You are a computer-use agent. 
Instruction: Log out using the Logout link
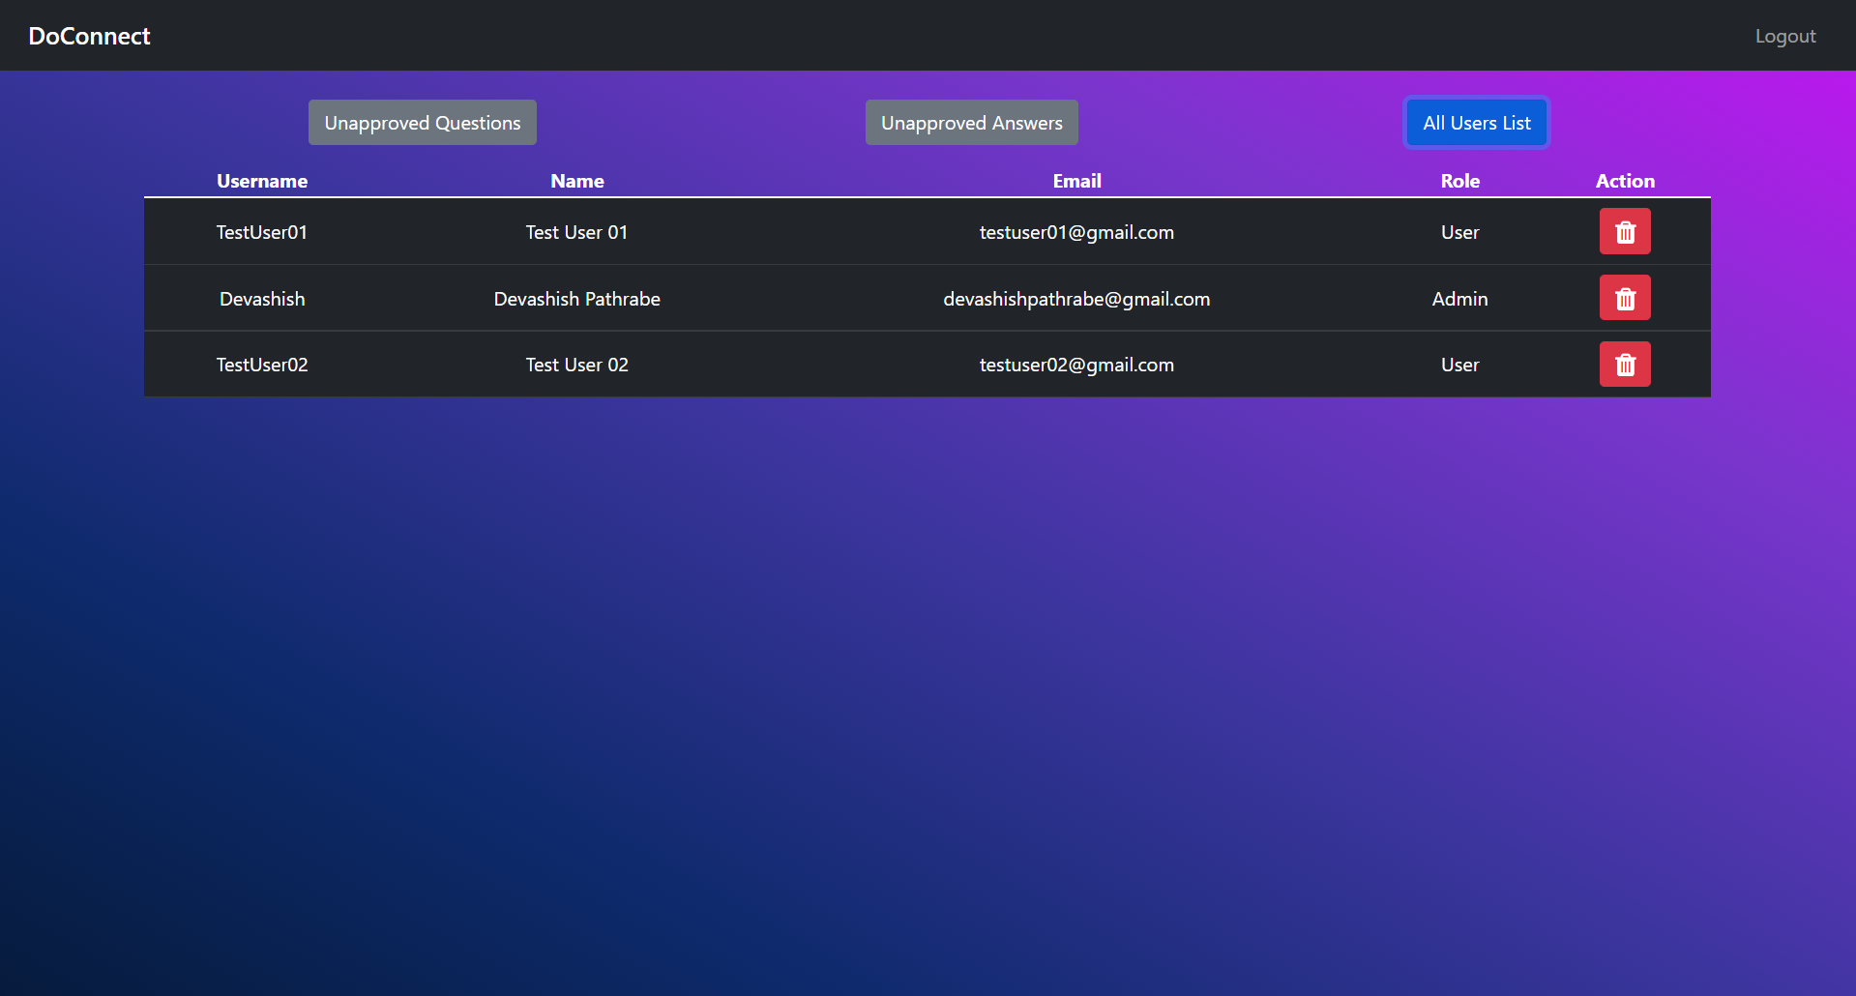point(1785,36)
